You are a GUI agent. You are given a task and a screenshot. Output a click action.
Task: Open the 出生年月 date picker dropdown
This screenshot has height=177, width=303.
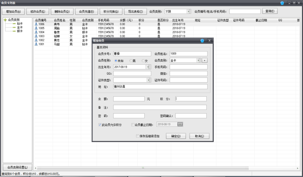coord(149,67)
